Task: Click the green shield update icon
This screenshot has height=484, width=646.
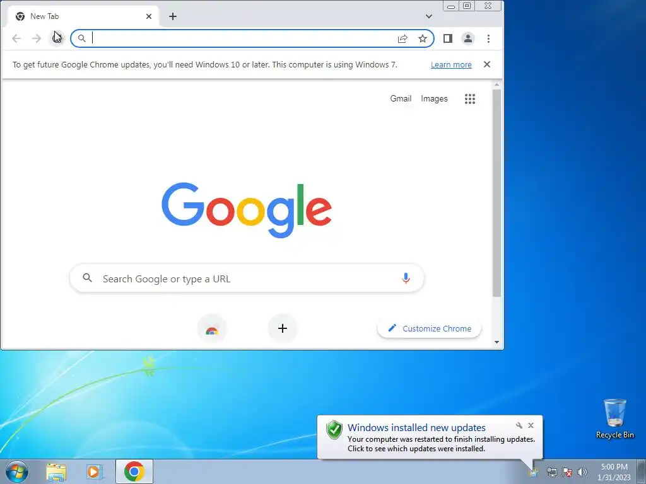Action: click(334, 430)
